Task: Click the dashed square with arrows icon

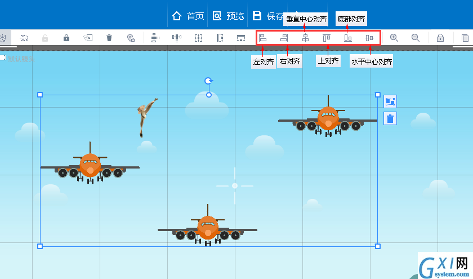Action: (x=198, y=38)
